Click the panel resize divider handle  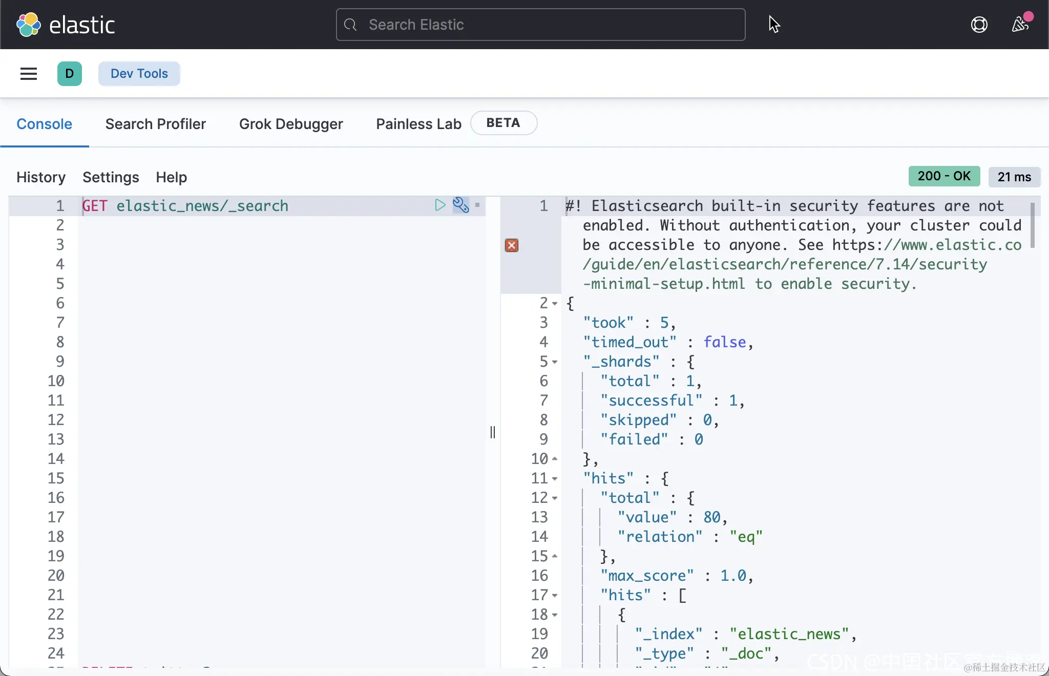tap(492, 432)
